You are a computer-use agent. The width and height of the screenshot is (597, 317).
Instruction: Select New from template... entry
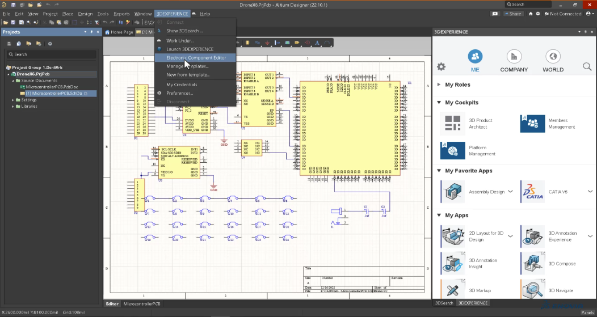[188, 75]
